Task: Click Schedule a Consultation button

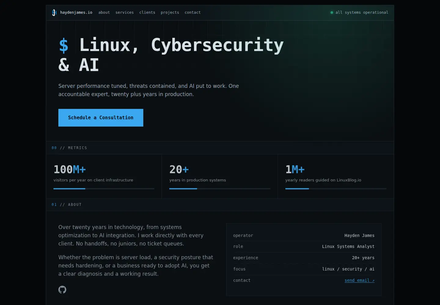Action: click(101, 118)
